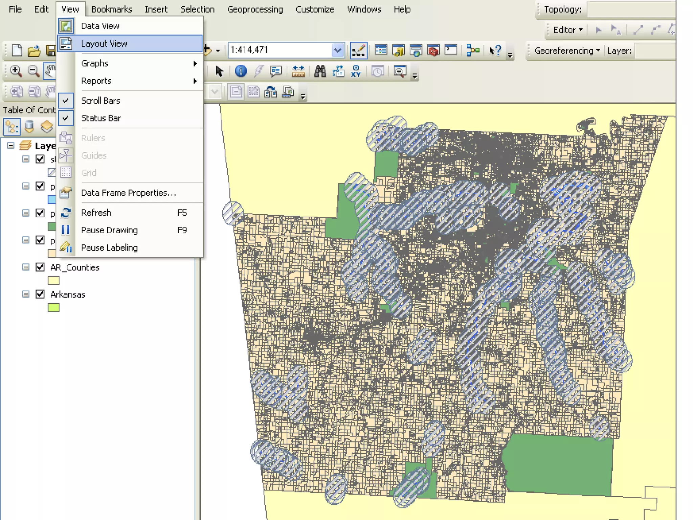Select the Zoom In magnifier tool

coord(16,71)
